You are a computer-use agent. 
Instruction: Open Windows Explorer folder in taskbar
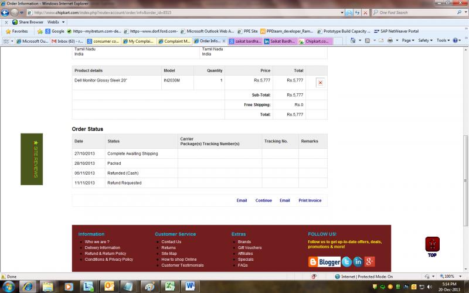point(48,287)
